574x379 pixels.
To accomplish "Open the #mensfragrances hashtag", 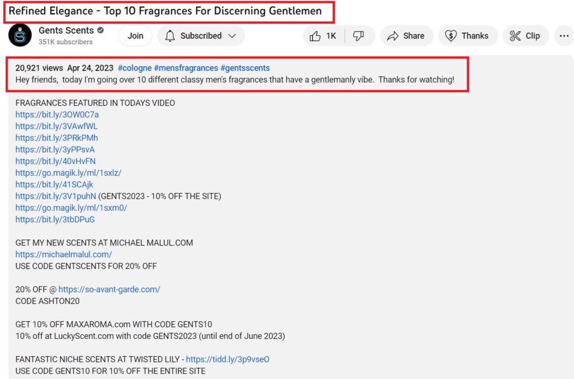I will pos(186,68).
